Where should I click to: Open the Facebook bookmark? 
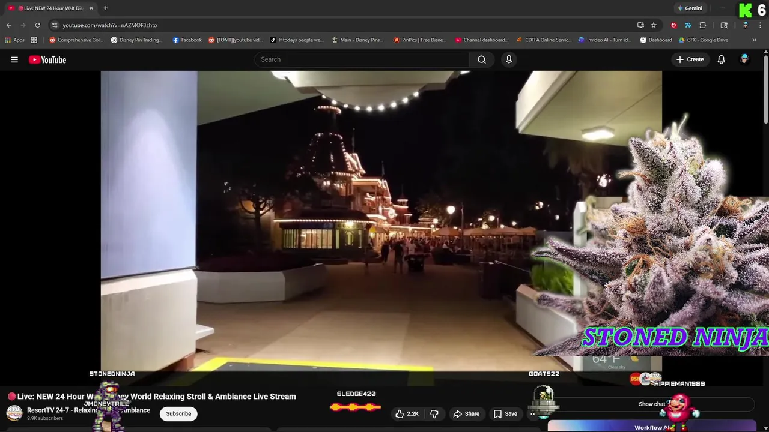[x=187, y=40]
